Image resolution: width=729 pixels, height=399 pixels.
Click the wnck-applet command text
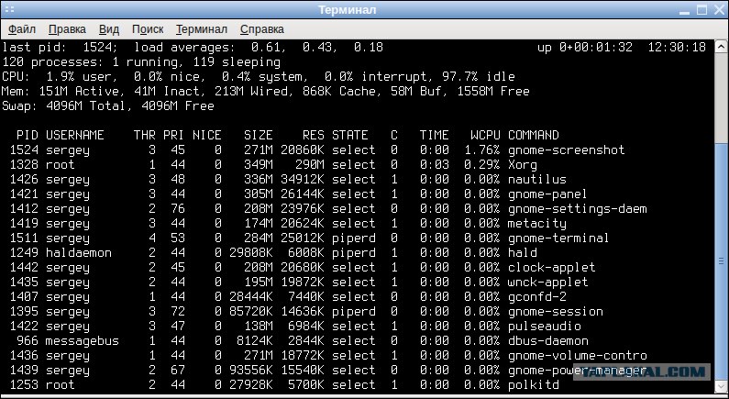coord(547,283)
